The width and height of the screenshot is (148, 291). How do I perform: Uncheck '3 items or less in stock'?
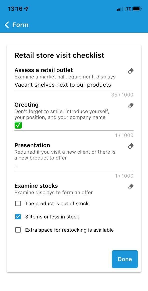pyautogui.click(x=18, y=217)
